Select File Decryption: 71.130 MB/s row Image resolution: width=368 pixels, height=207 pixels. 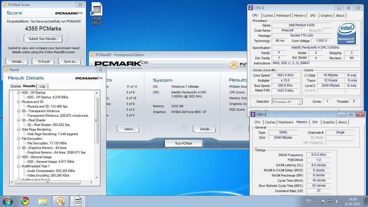[x=47, y=143]
